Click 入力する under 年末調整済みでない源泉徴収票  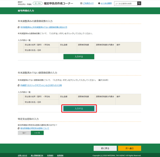pos(79,109)
